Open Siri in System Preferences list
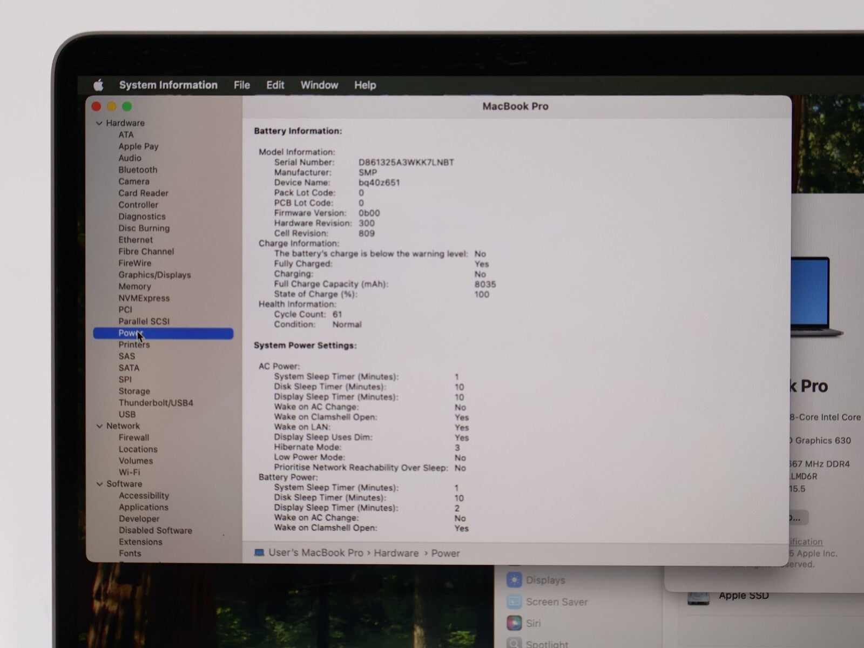 tap(533, 623)
